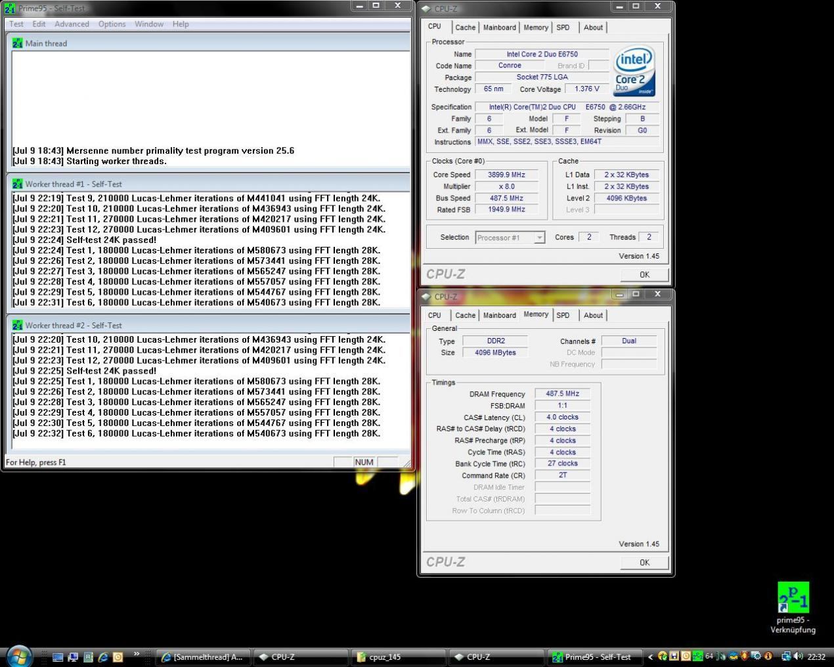Open the prime95 desktop shortcut icon
This screenshot has height=667, width=834.
click(793, 597)
